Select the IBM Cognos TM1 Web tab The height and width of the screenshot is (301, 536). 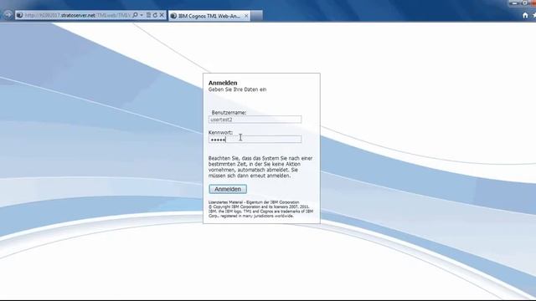[209, 16]
